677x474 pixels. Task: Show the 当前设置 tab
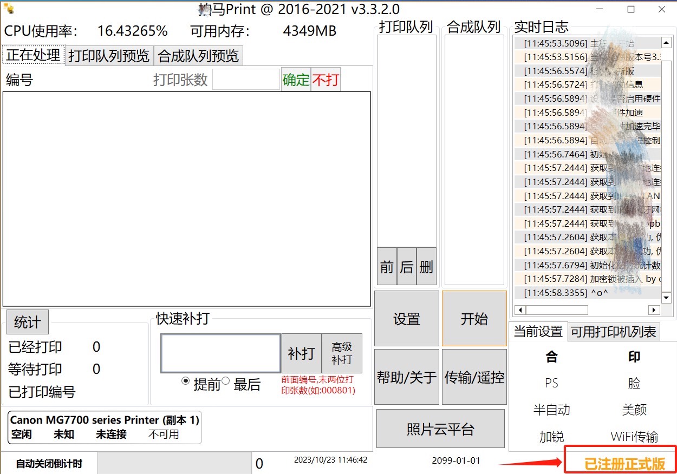(538, 331)
